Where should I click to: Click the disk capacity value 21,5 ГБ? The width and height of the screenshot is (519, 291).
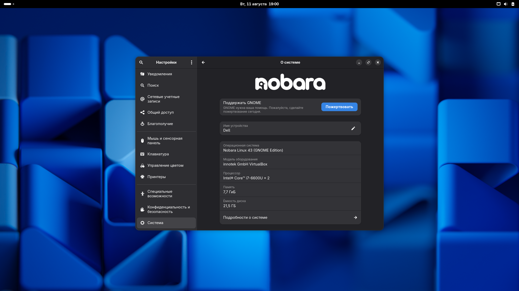tap(230, 206)
